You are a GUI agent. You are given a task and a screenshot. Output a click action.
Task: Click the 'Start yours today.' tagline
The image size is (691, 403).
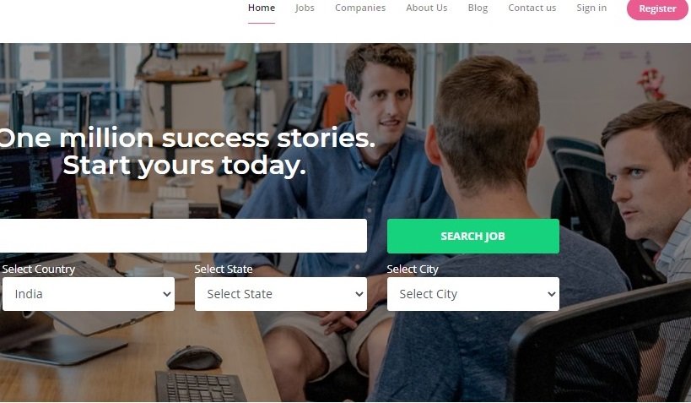(x=184, y=166)
